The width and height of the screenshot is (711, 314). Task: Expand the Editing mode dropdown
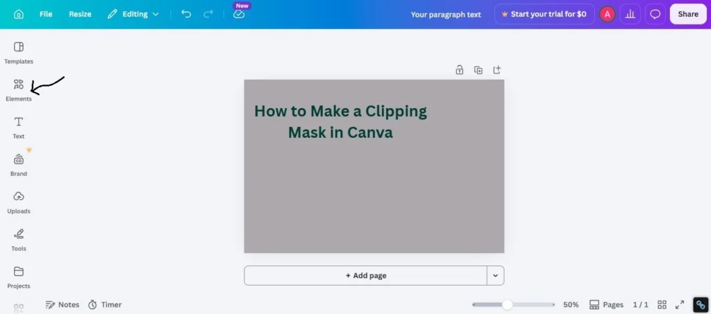click(133, 14)
